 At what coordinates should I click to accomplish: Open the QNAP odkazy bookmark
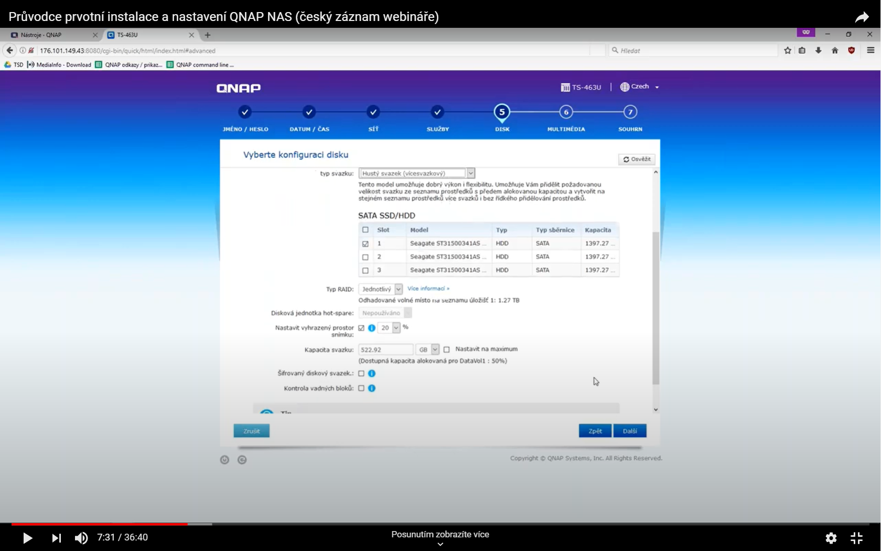(x=129, y=65)
